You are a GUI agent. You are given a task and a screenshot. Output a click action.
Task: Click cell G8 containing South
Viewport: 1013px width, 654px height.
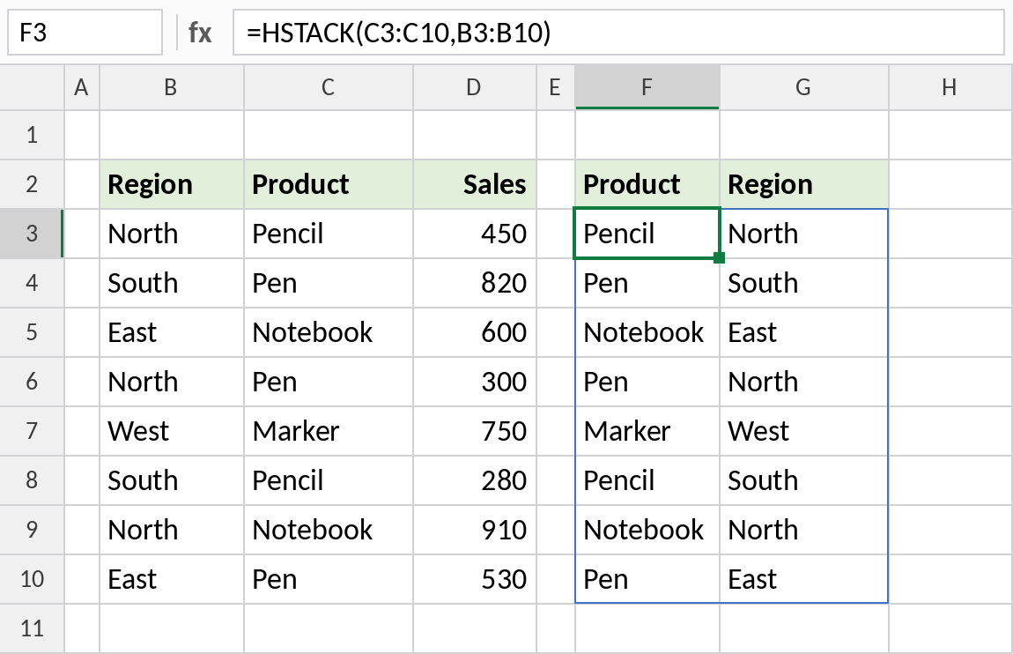pyautogui.click(x=803, y=480)
